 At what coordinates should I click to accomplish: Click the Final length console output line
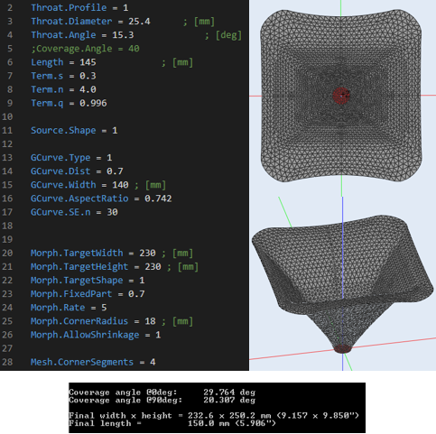coord(172,423)
